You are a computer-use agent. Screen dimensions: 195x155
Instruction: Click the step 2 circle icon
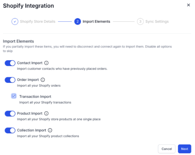(x=77, y=22)
